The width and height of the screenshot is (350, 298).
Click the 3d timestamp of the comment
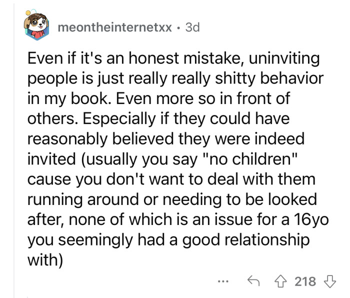tap(192, 28)
